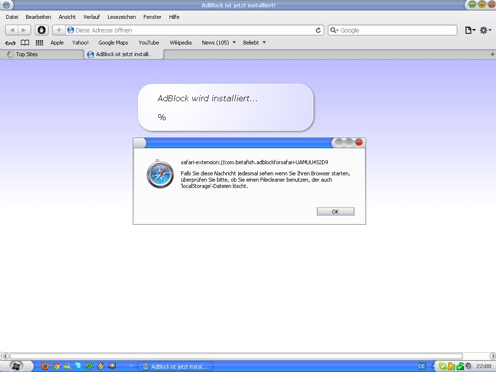The height and width of the screenshot is (372, 496).
Task: Open Skype from the quick launch bar
Action: tap(78, 366)
